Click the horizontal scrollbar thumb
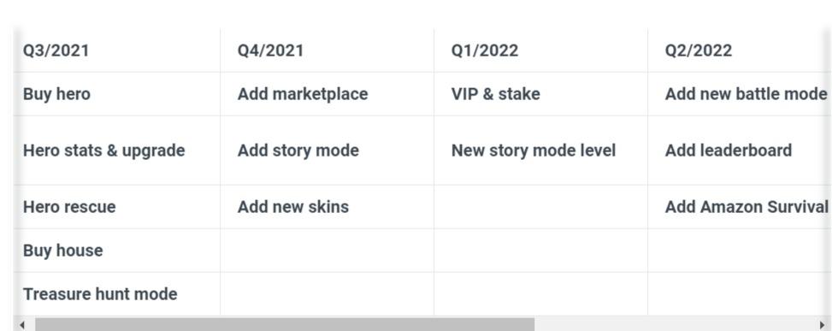The height and width of the screenshot is (331, 832). pos(285,325)
